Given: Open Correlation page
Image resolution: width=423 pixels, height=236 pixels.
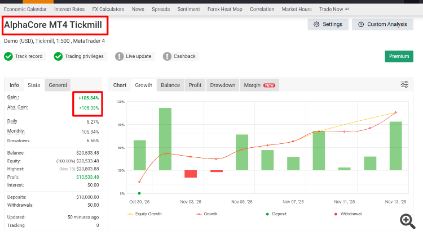Looking at the screenshot, I should [262, 9].
